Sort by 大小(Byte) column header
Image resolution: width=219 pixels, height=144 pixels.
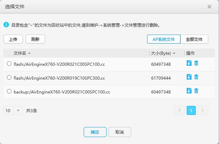point(163,53)
